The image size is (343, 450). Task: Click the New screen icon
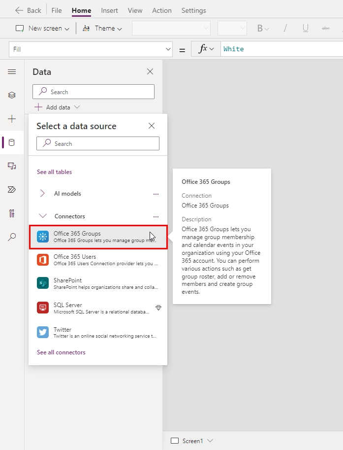click(20, 29)
